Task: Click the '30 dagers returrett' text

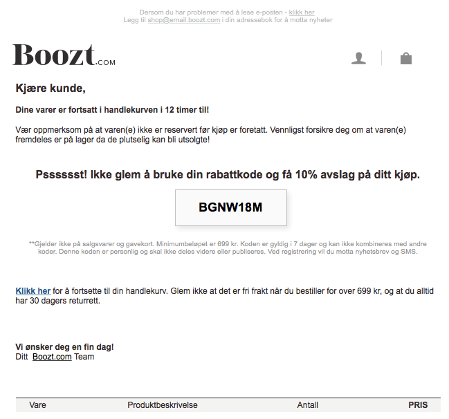Action: coord(65,301)
